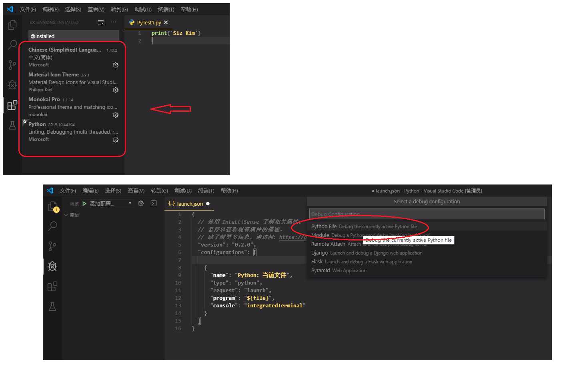Open Source Control in the bottom window
The height and width of the screenshot is (389, 565).
tap(52, 246)
